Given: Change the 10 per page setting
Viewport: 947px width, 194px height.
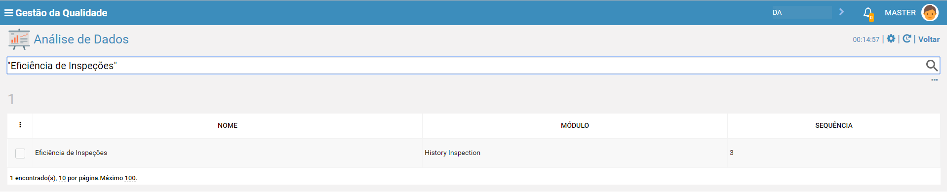Looking at the screenshot, I should click(x=62, y=178).
